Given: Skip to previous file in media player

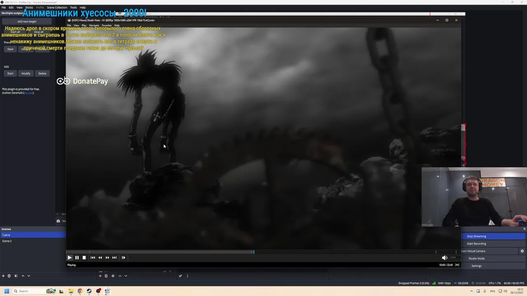Looking at the screenshot, I should (93, 257).
